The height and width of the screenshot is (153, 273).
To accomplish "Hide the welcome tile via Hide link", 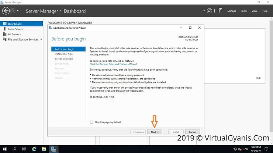I will tap(258, 78).
